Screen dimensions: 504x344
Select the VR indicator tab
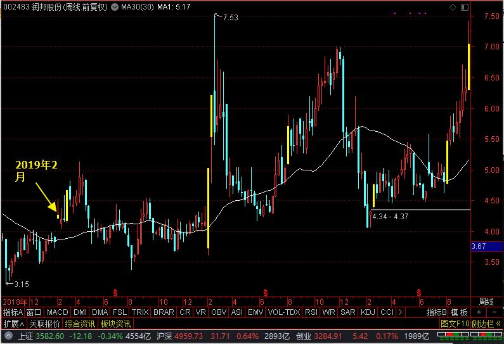coord(200,312)
